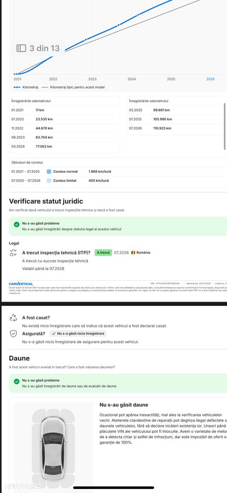Click the carVertical logo in footer
The width and height of the screenshot is (227, 493).
click(x=21, y=284)
